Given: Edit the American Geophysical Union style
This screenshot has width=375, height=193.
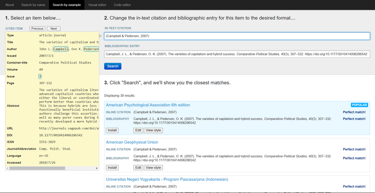Looking at the screenshot, I should pos(138,168).
